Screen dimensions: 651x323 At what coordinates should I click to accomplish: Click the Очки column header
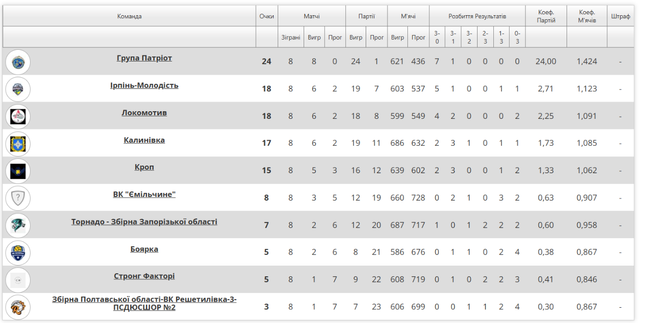click(x=267, y=16)
